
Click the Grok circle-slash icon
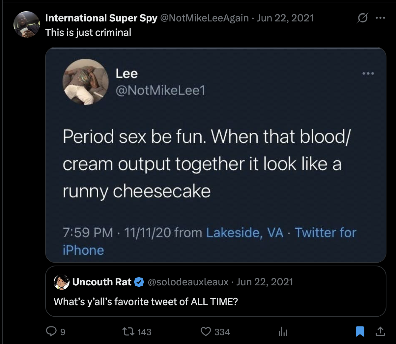(362, 18)
